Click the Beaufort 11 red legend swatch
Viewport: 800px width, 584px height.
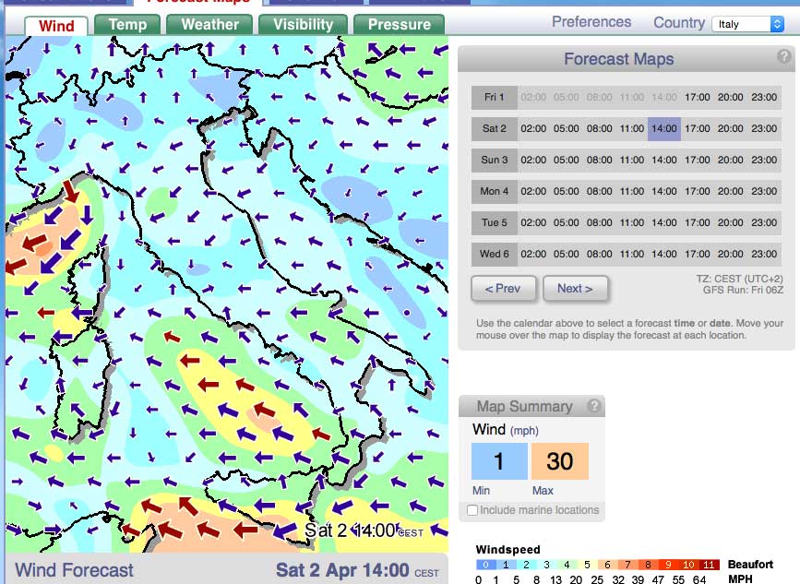pyautogui.click(x=710, y=565)
